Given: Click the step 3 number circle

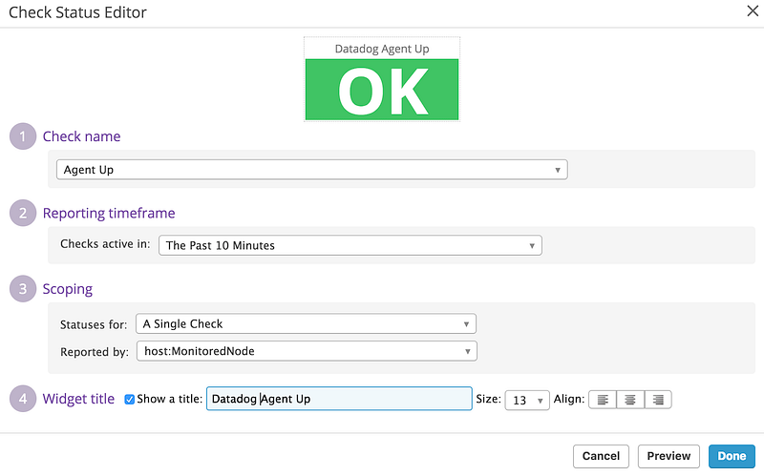Looking at the screenshot, I should click(x=22, y=289).
